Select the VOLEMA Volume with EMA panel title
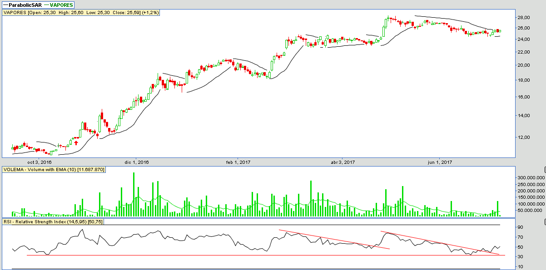 [54, 169]
